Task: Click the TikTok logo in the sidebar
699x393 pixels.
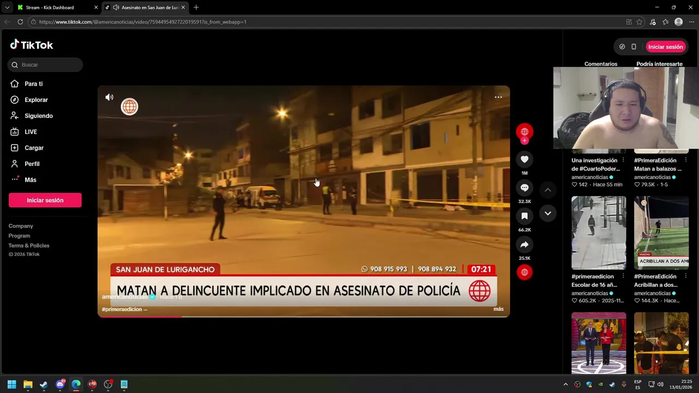Action: pyautogui.click(x=32, y=45)
